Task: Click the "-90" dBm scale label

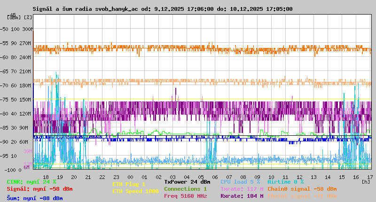Action: pyautogui.click(x=4, y=142)
